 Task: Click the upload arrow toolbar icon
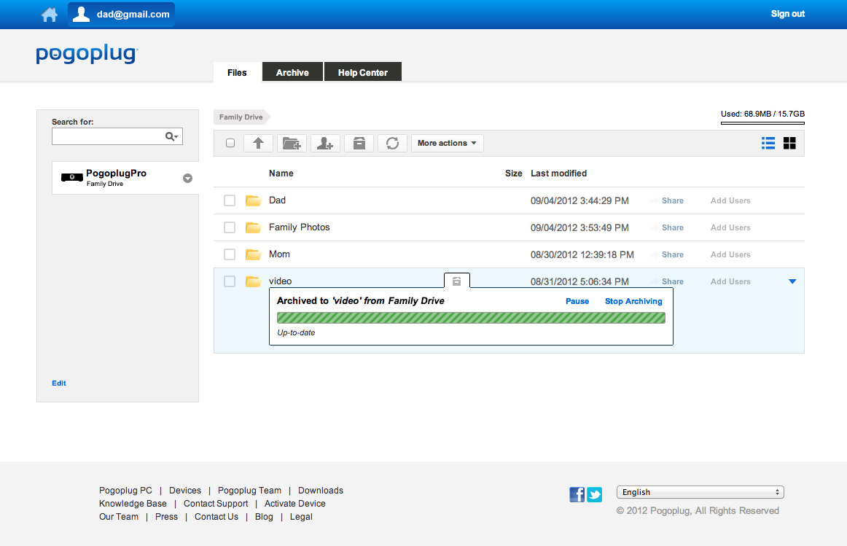click(x=258, y=144)
